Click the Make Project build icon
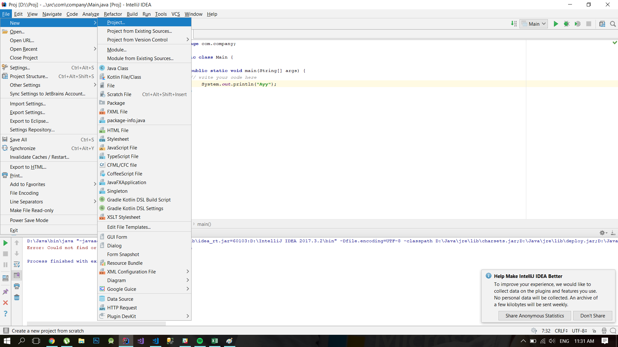618x347 pixels. click(514, 24)
